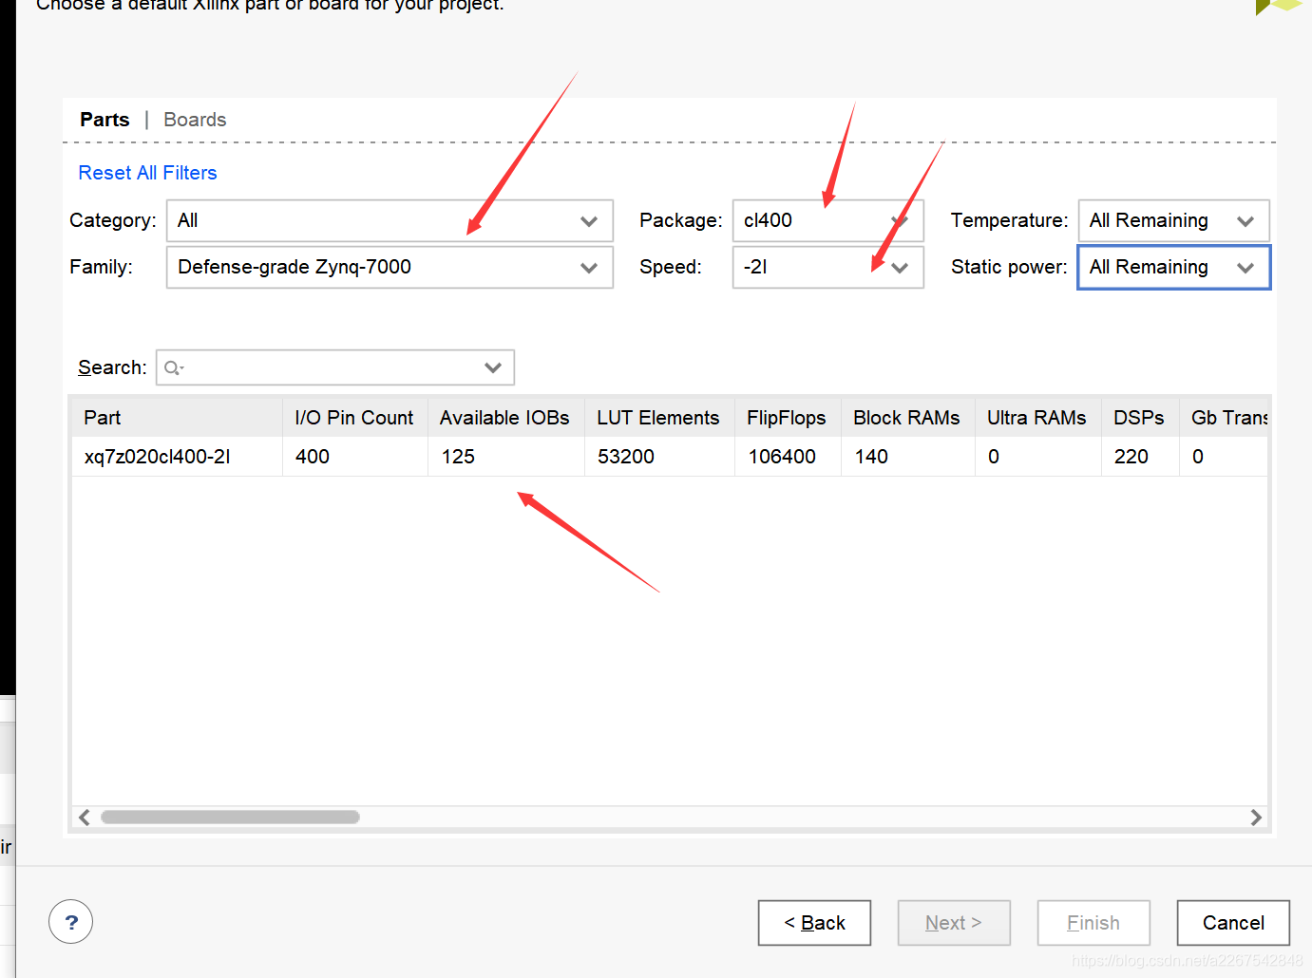Screen dimensions: 1312x978
Task: Click the scroll right arrow
Action: click(x=1256, y=818)
